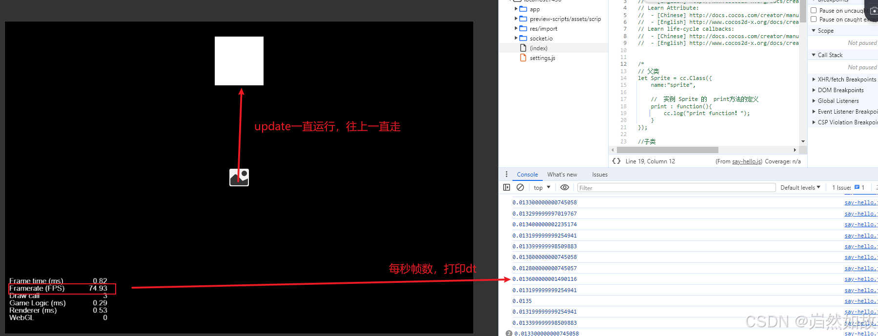Expand XHR/fetch Breakpoints section
Screen dimensions: 878x336
(814, 79)
